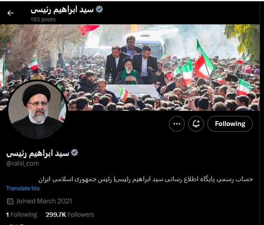Click the 193 posts count label

click(43, 20)
